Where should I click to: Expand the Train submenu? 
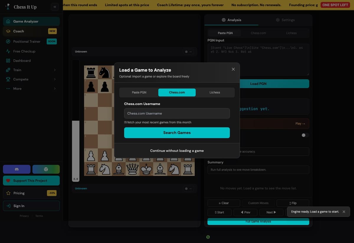(x=31, y=70)
